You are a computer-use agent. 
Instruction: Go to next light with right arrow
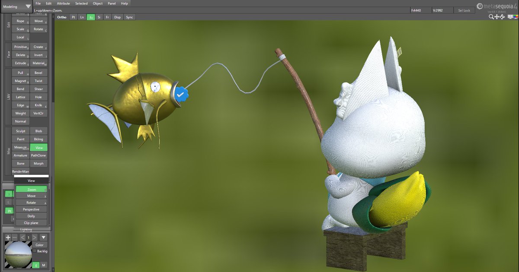pyautogui.click(x=35, y=237)
